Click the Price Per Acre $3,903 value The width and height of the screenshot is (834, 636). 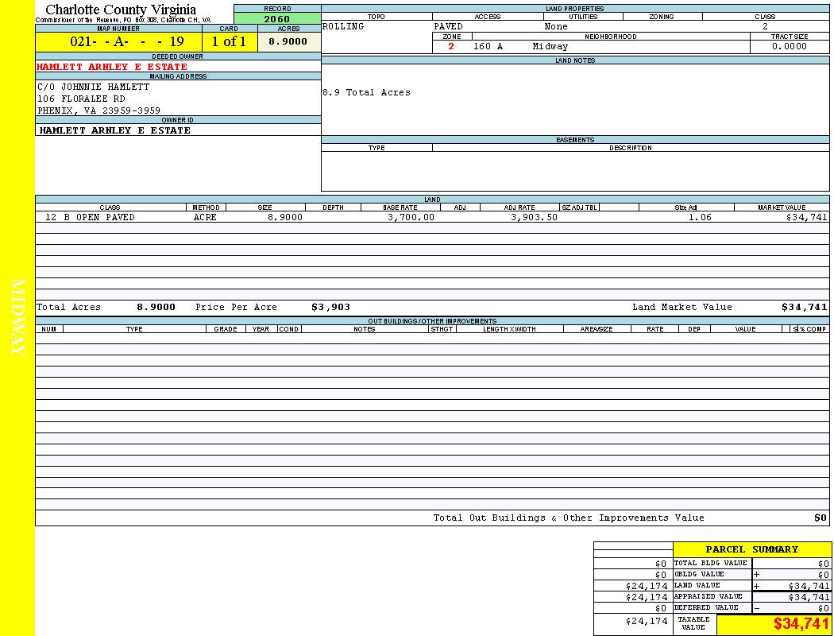[x=330, y=307]
